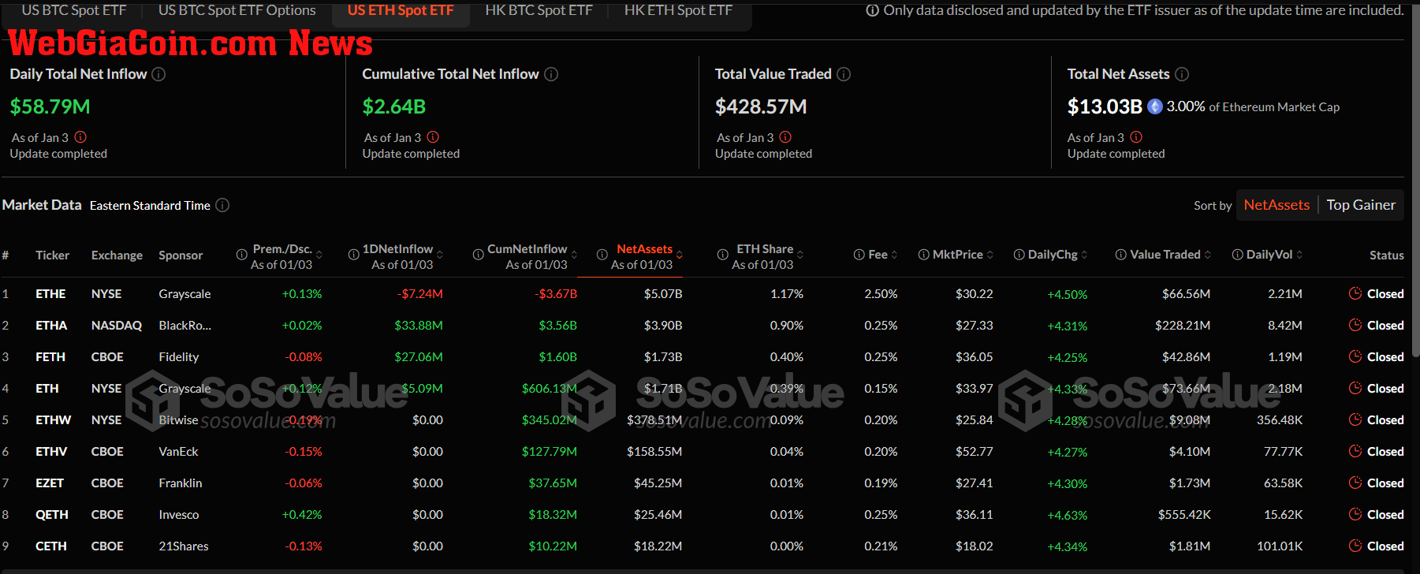Click Ethereum logo icon beside 3.00%
The width and height of the screenshot is (1420, 574).
click(1155, 106)
